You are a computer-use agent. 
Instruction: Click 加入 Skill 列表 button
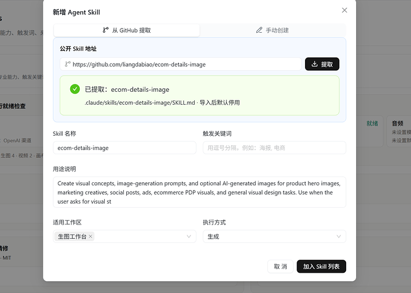[x=322, y=267]
